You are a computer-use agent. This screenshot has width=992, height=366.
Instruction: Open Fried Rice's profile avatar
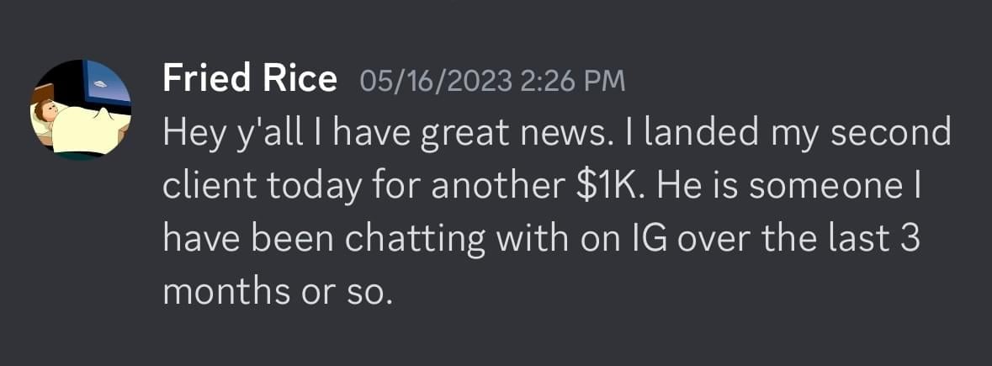click(x=81, y=110)
